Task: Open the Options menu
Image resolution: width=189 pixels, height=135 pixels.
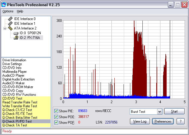Action: (x=8, y=11)
